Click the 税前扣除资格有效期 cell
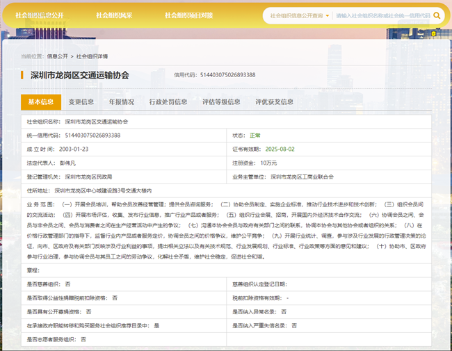Viewport: 452px width, 351px height. coord(329,298)
